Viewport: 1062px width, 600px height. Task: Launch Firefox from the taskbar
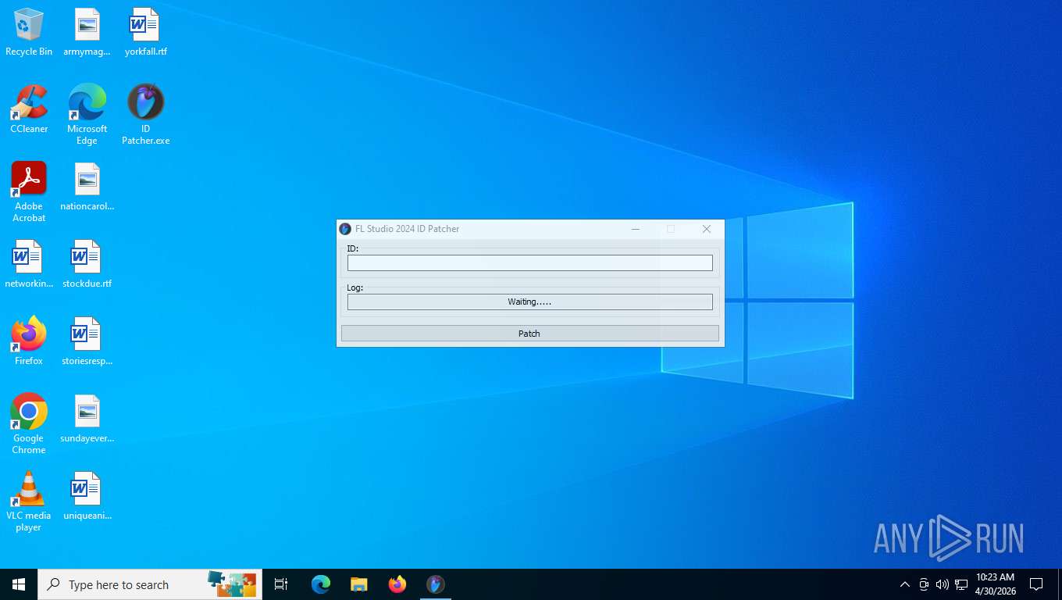397,584
